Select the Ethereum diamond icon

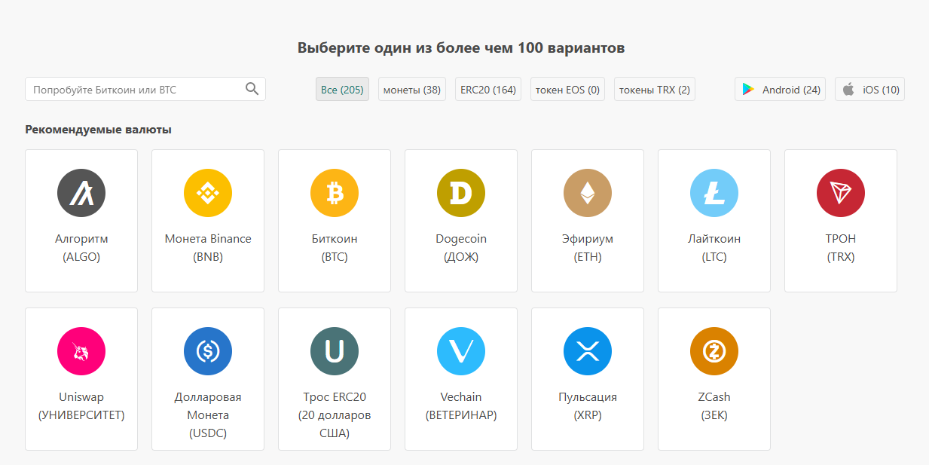(588, 193)
